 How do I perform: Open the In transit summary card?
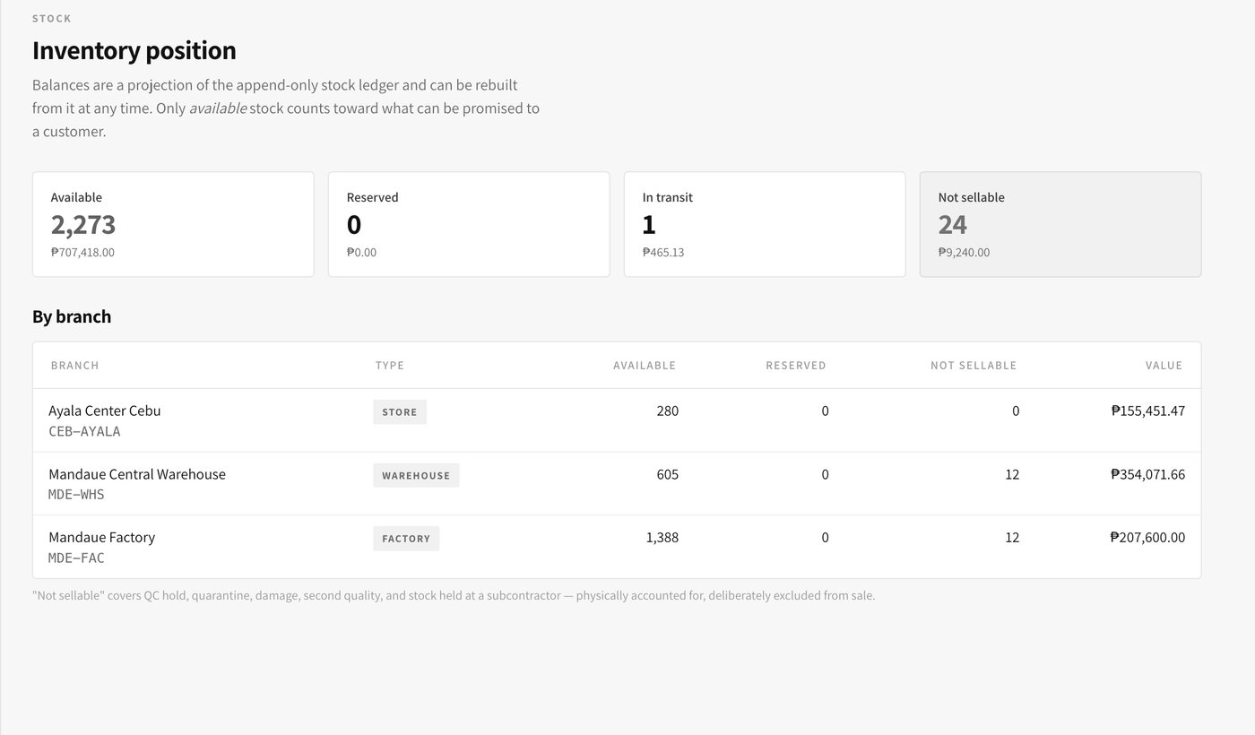765,224
